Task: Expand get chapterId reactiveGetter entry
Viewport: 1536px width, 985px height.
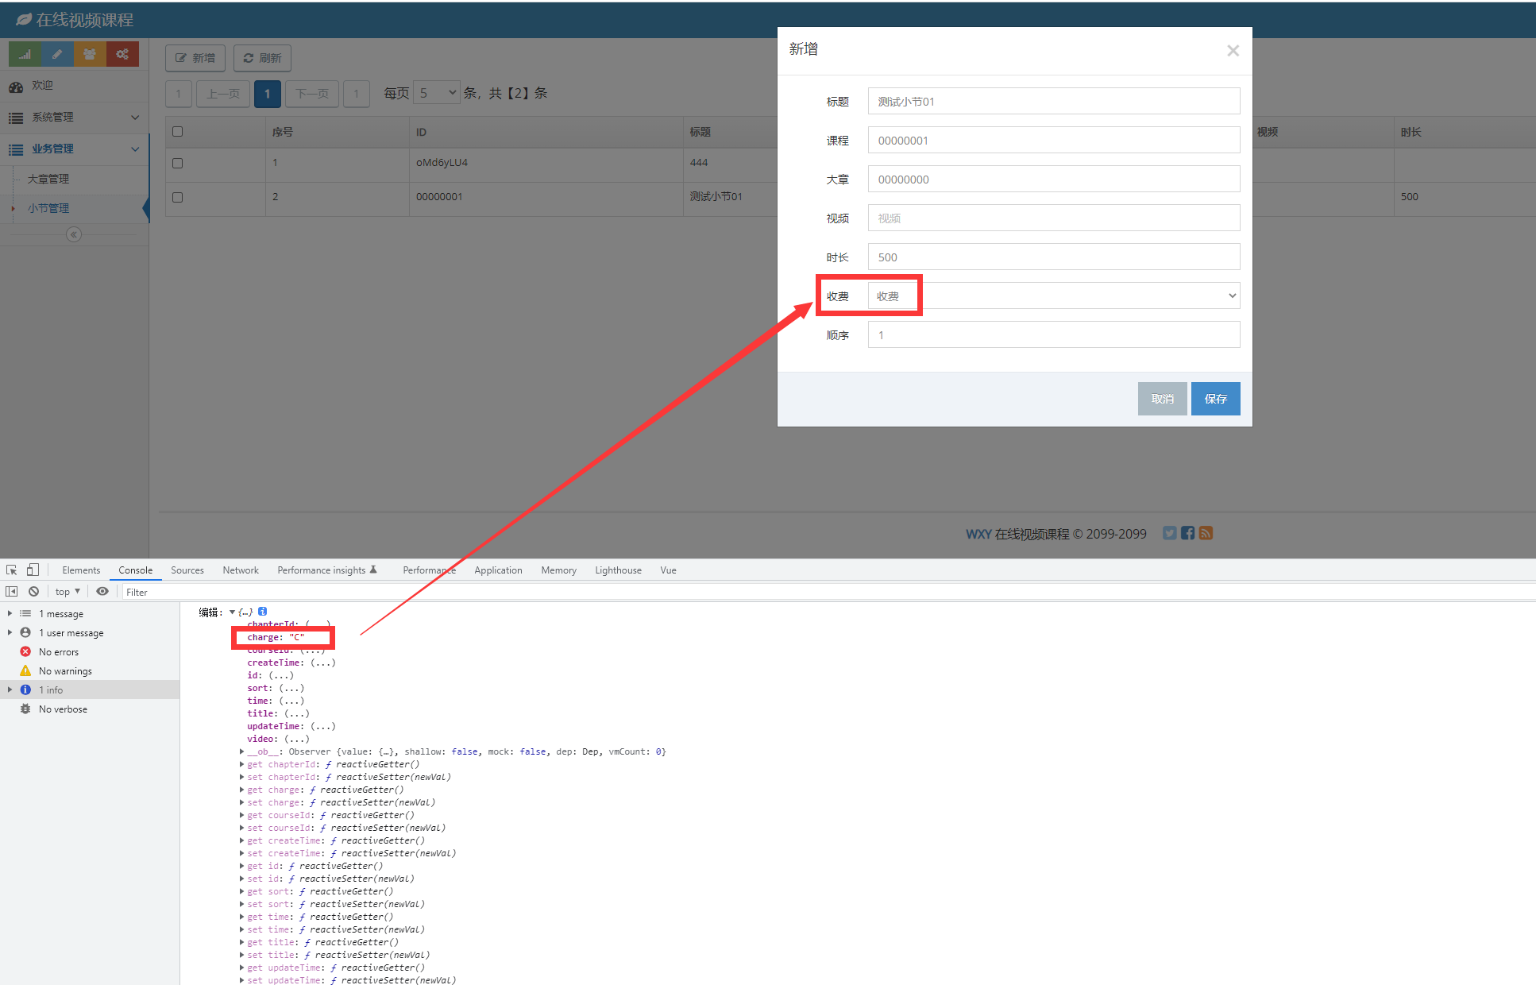Action: (x=241, y=764)
